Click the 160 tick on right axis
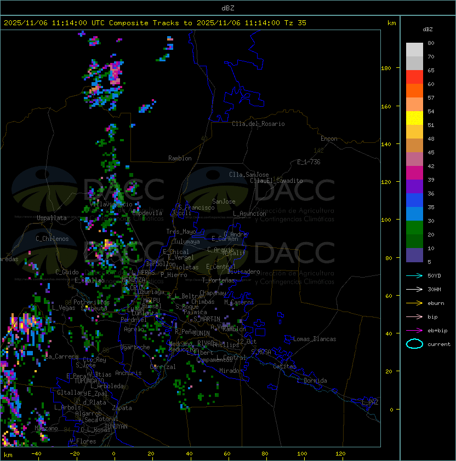The height and width of the screenshot is (461, 456). (386, 106)
